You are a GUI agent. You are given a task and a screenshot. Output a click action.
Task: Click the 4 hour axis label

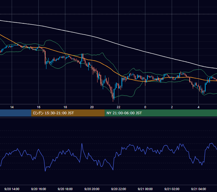[198, 107]
